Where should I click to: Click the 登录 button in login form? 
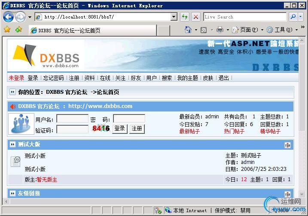120,129
